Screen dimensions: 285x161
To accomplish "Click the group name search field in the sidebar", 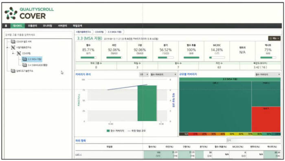I will point(38,35).
